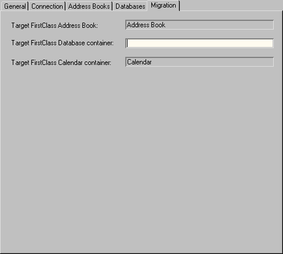This screenshot has width=283, height=254.
Task: Click empty tab strip area right of Migration
Action: [231, 5]
